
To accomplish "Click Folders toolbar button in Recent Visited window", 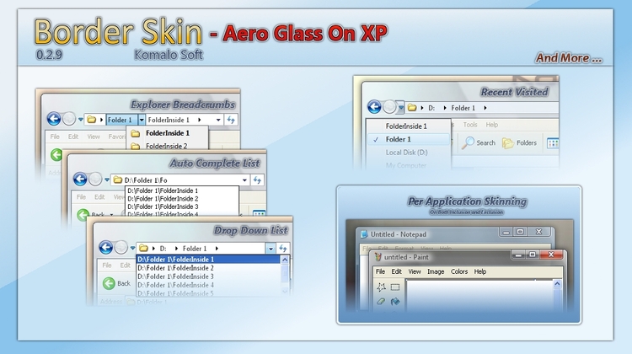I will [x=520, y=142].
